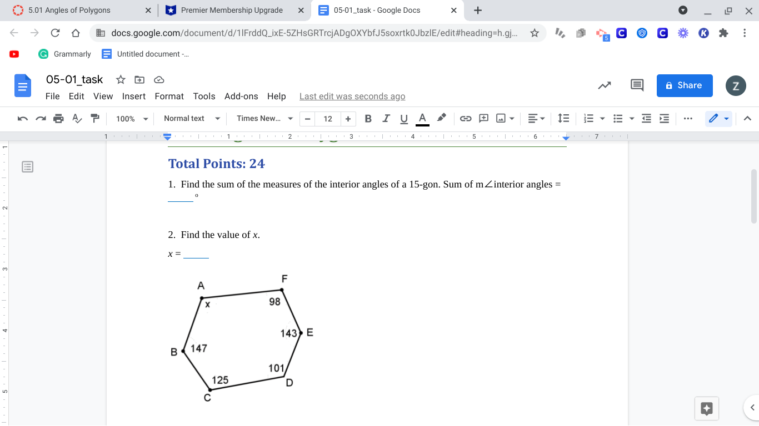Toggle italic formatting
Viewport: 759px width, 426px height.
coord(386,118)
